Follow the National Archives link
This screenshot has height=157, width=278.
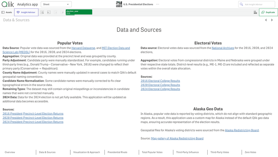[223, 48]
